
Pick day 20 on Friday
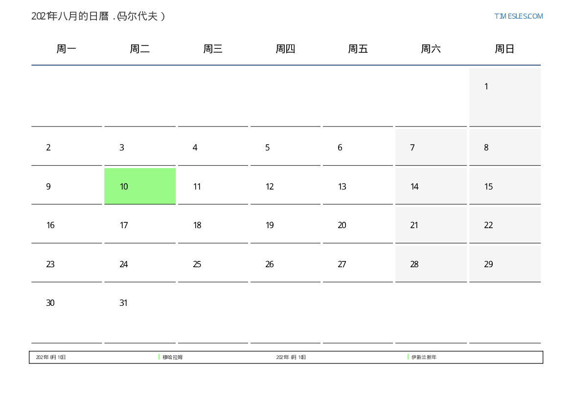click(x=358, y=225)
